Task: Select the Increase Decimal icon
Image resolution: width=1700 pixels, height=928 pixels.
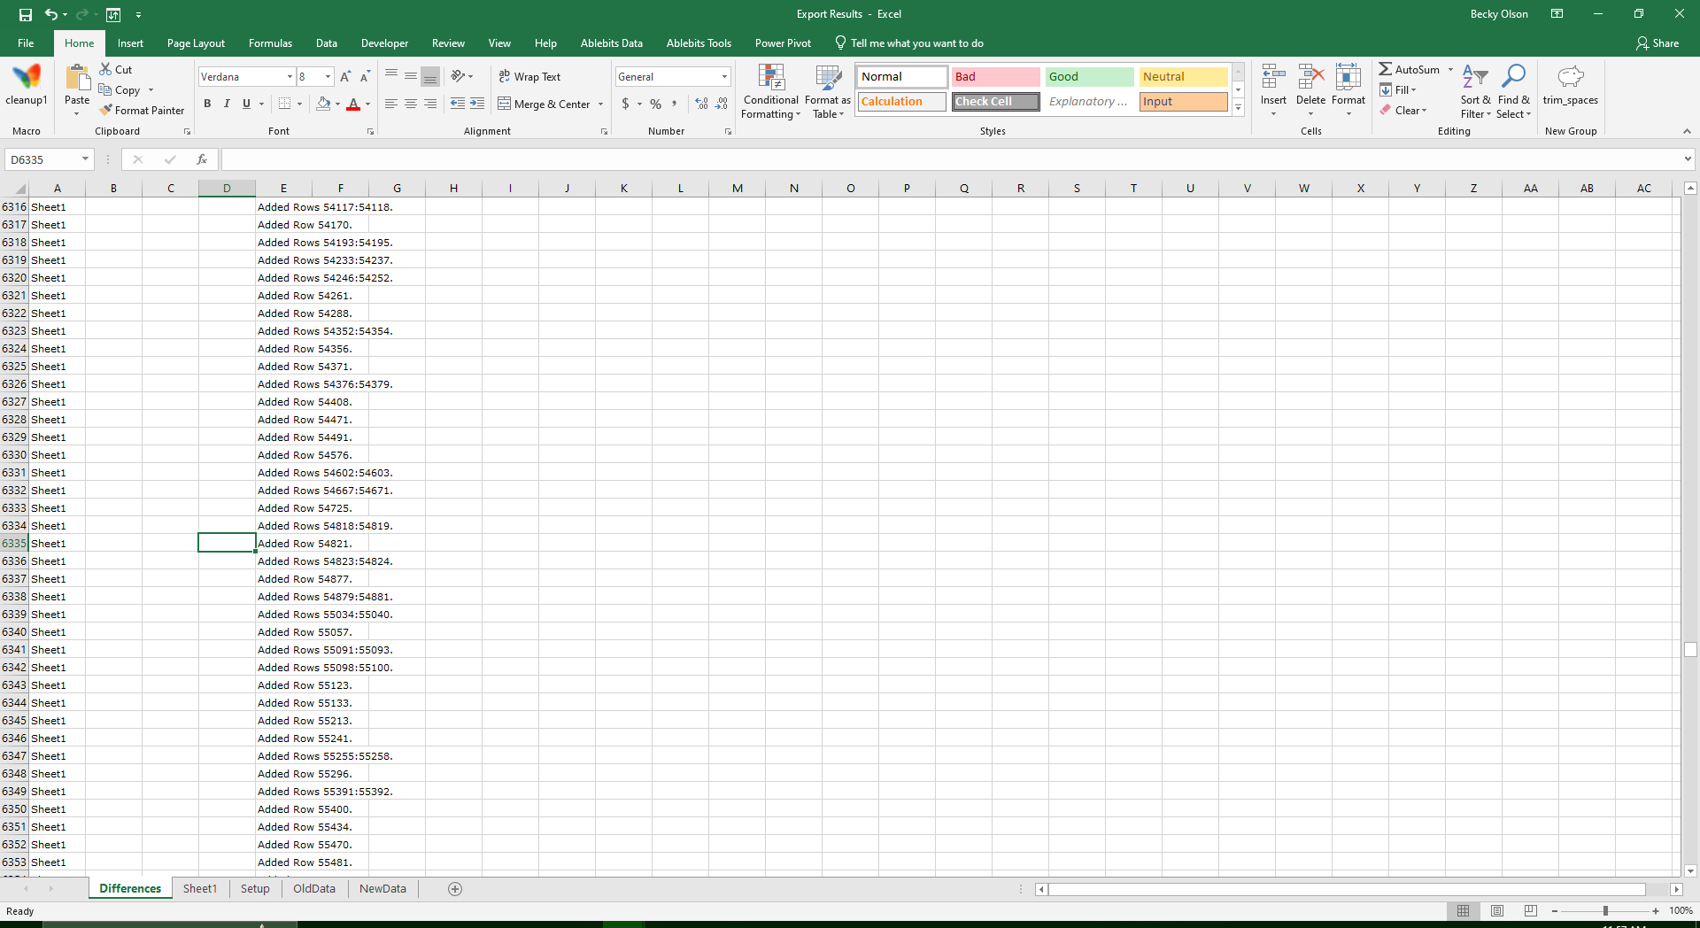Action: (700, 104)
